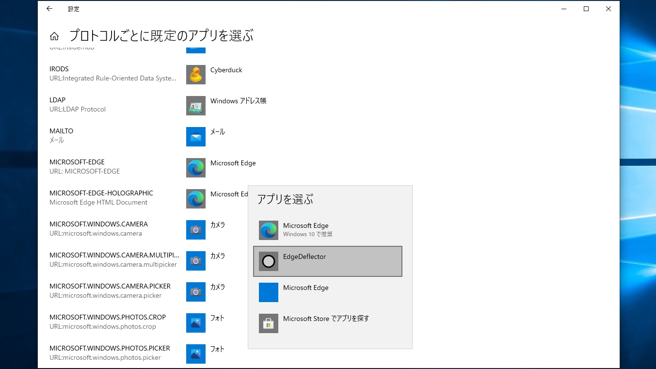Click the アプリを選ぶ popup heading

(x=285, y=199)
